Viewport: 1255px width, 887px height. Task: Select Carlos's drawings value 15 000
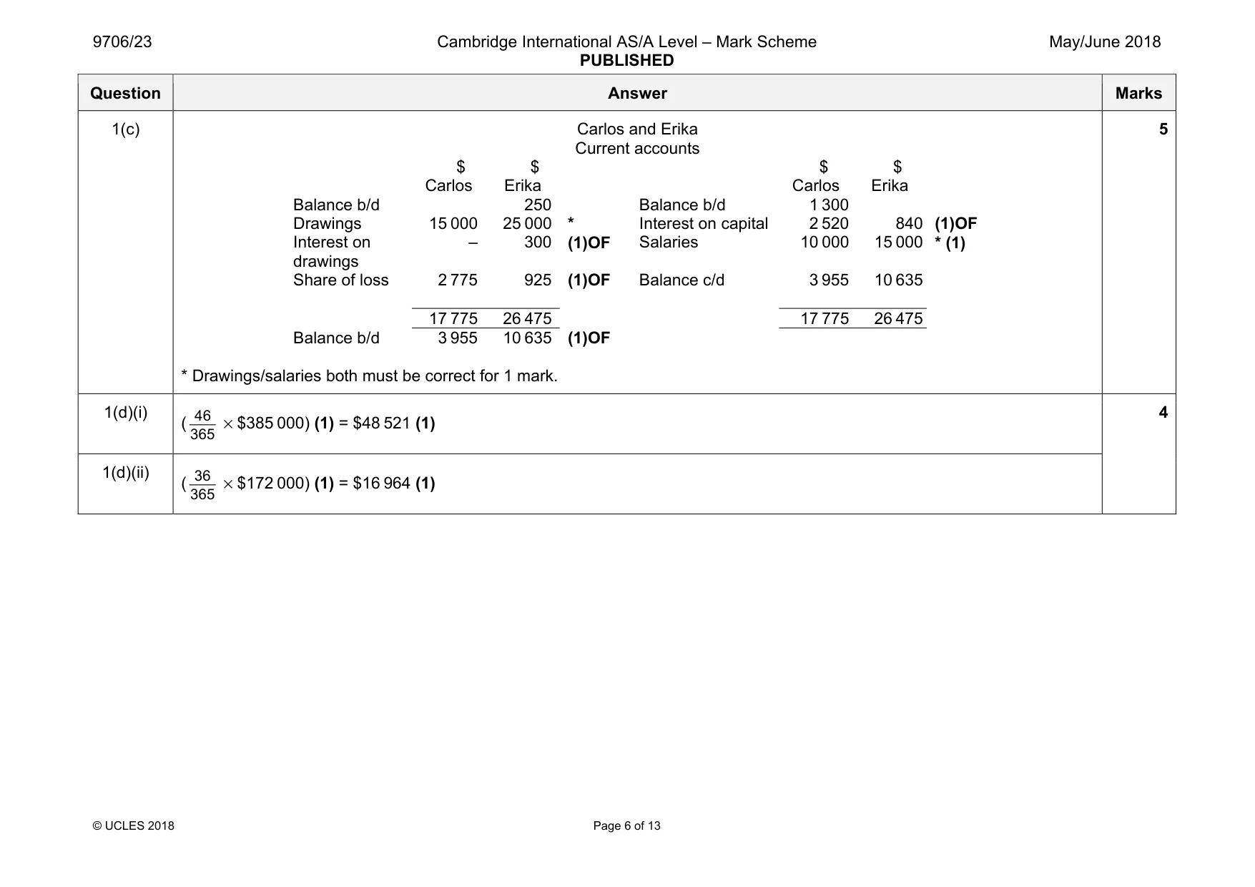pos(453,224)
